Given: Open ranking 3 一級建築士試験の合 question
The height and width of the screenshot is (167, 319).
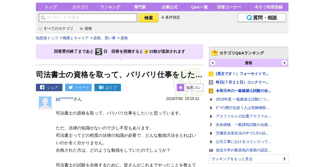Looking at the screenshot, I should pyautogui.click(x=244, y=91).
